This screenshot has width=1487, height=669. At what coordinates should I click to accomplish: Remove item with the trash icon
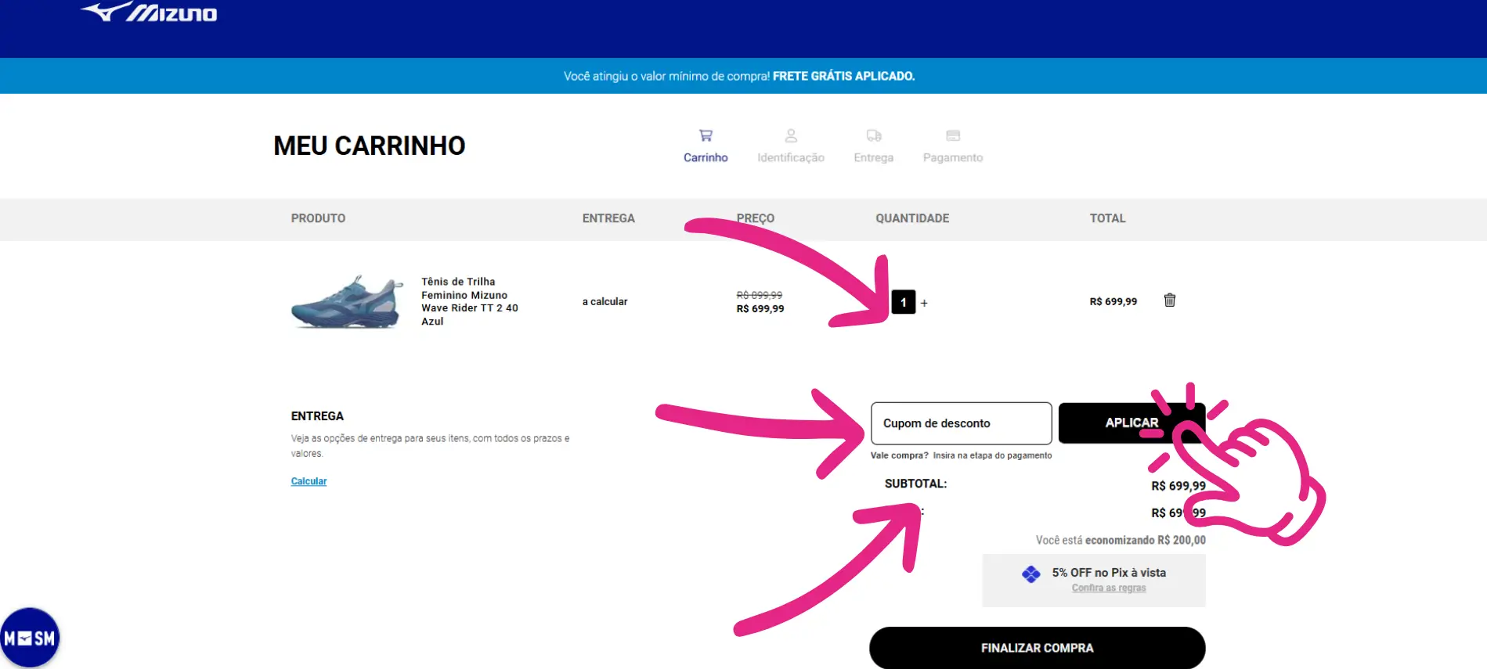coord(1170,300)
